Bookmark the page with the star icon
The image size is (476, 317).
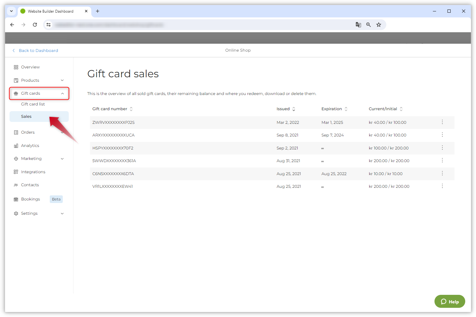click(378, 25)
